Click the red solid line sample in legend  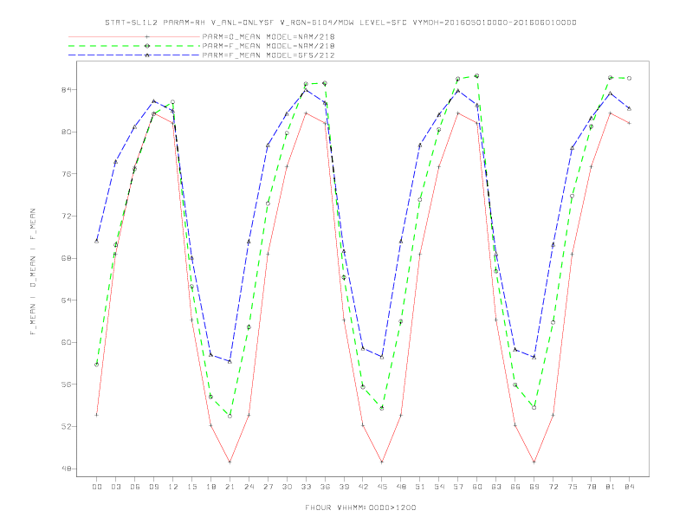134,36
